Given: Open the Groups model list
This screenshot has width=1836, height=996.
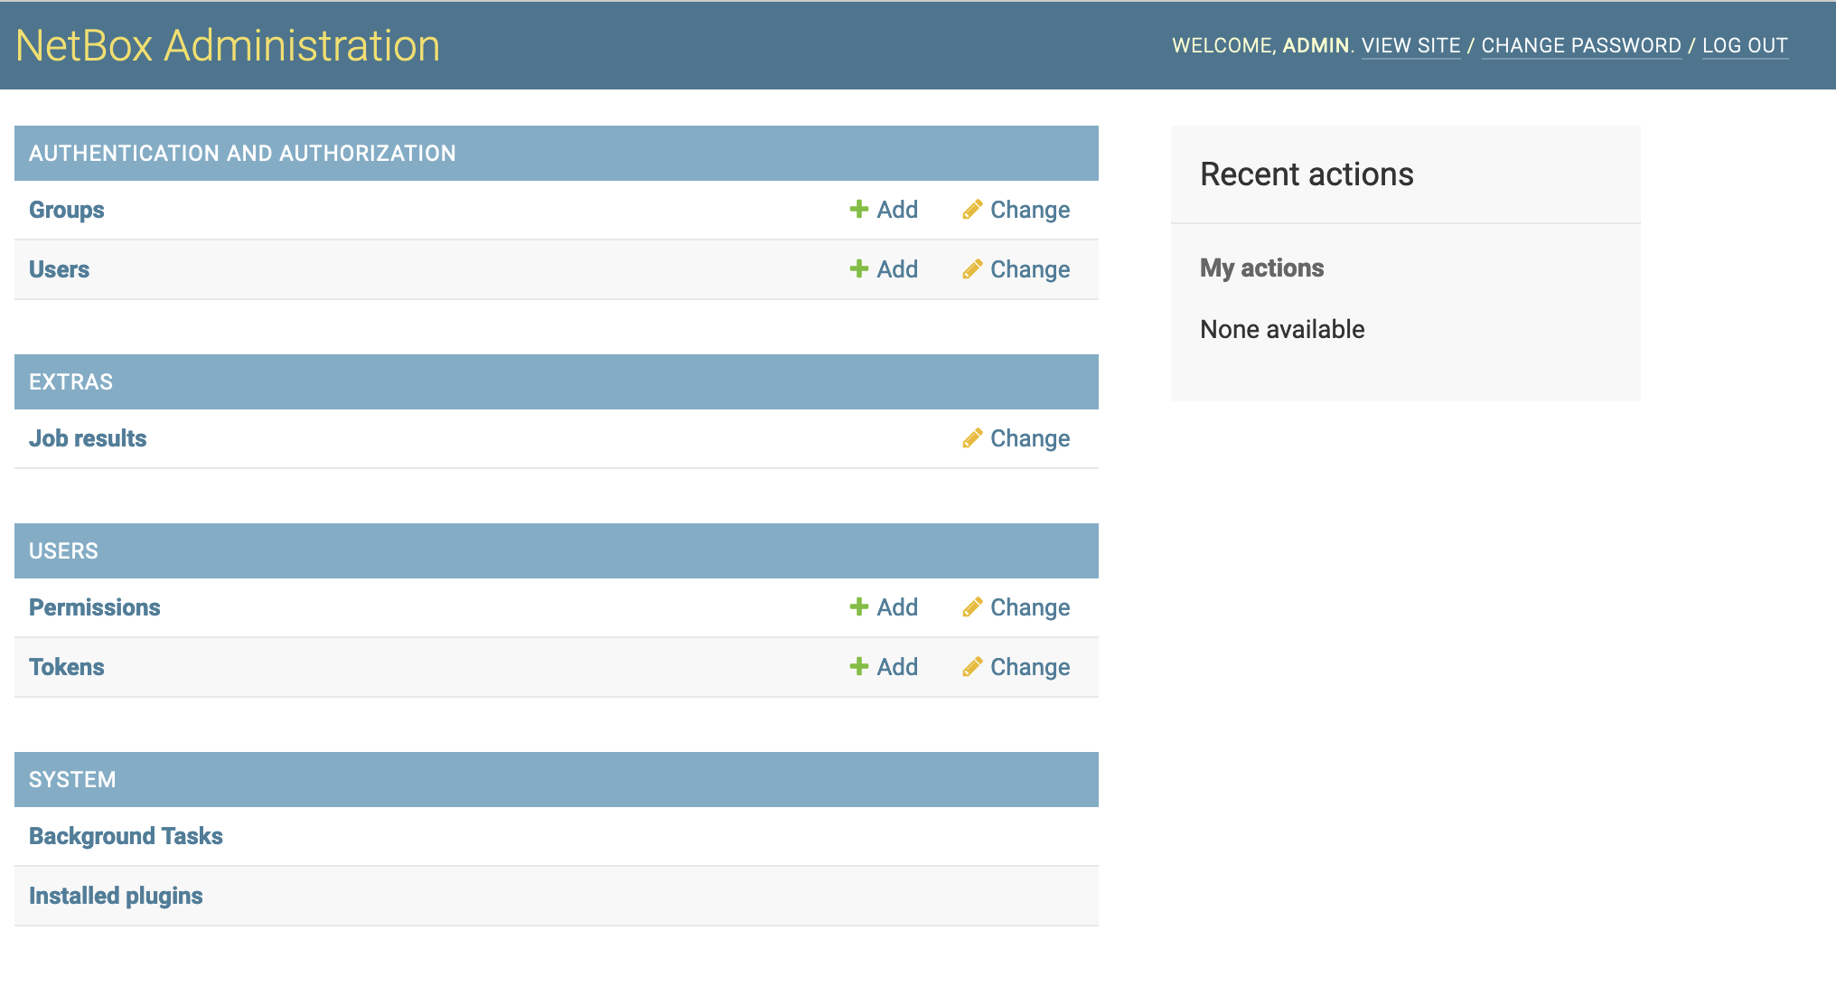Looking at the screenshot, I should (67, 210).
